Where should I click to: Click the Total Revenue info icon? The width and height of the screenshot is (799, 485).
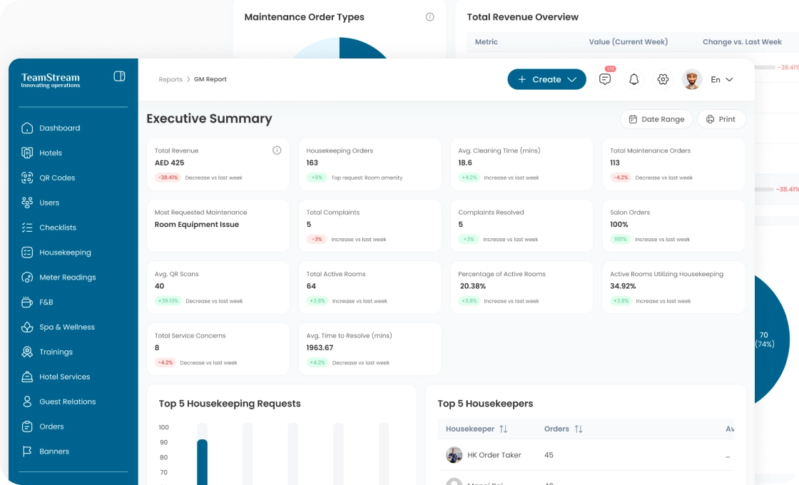277,150
